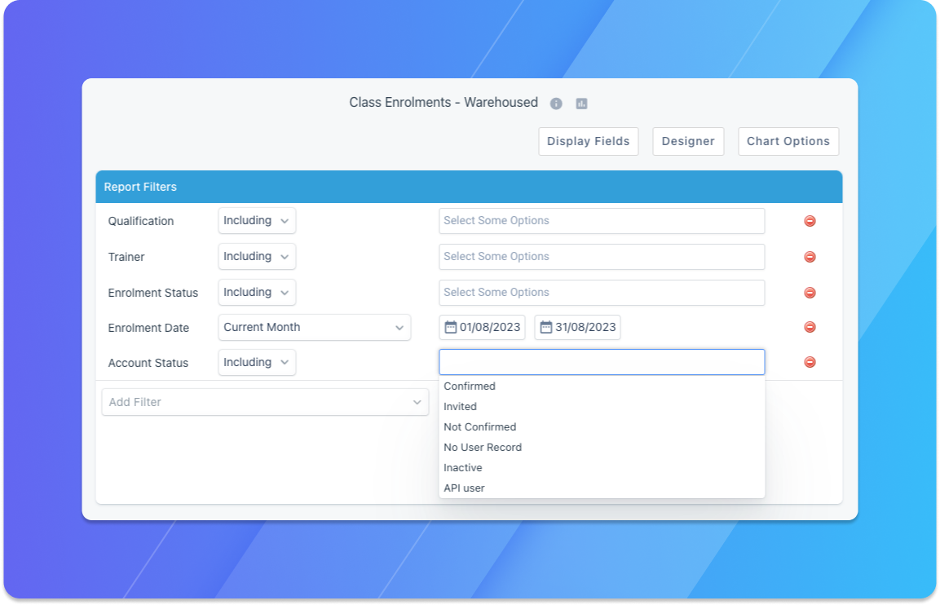This screenshot has height=605, width=940.
Task: Delete the Enrolment Status filter
Action: point(810,293)
